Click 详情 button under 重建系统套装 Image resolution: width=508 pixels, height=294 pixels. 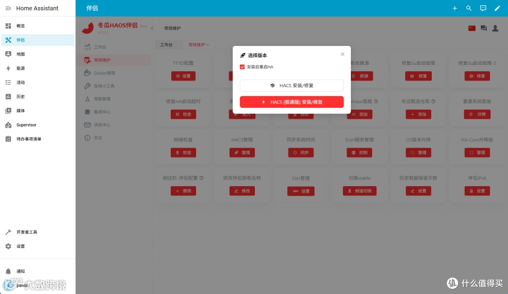pyautogui.click(x=477, y=114)
